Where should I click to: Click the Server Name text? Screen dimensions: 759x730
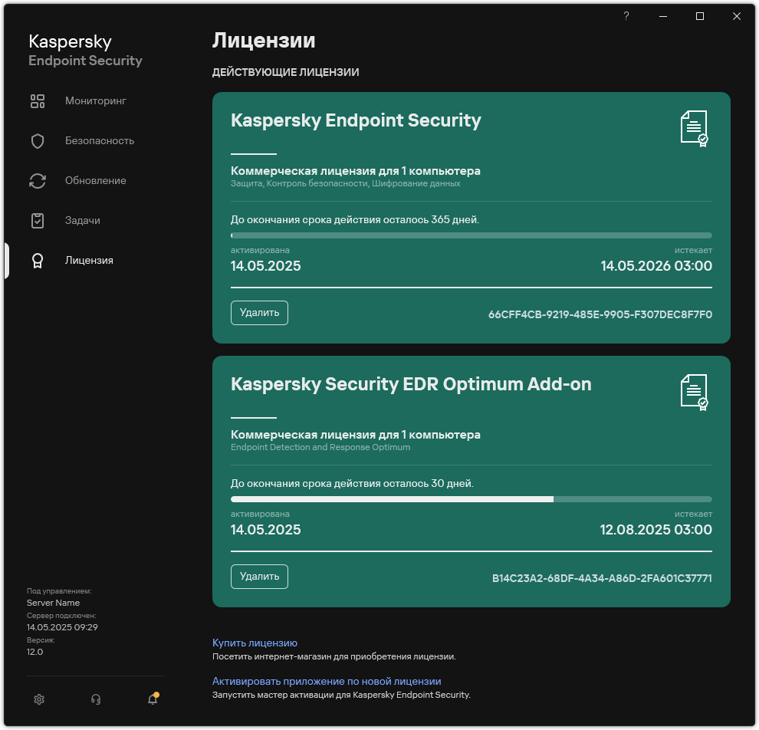(x=53, y=603)
